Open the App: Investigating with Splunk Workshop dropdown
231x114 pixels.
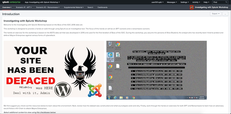click(x=42, y=2)
